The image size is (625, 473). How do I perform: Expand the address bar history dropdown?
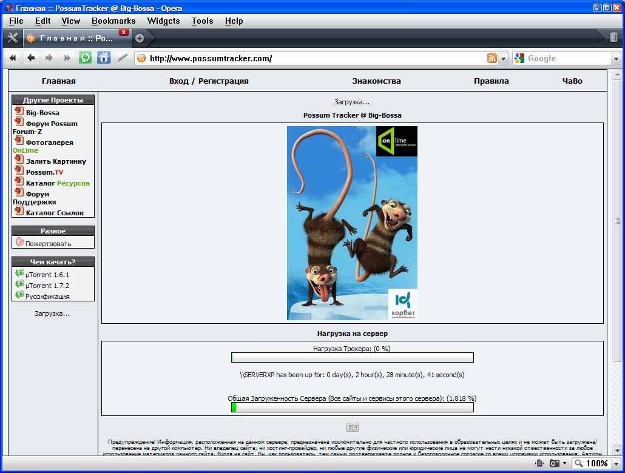pyautogui.click(x=503, y=59)
